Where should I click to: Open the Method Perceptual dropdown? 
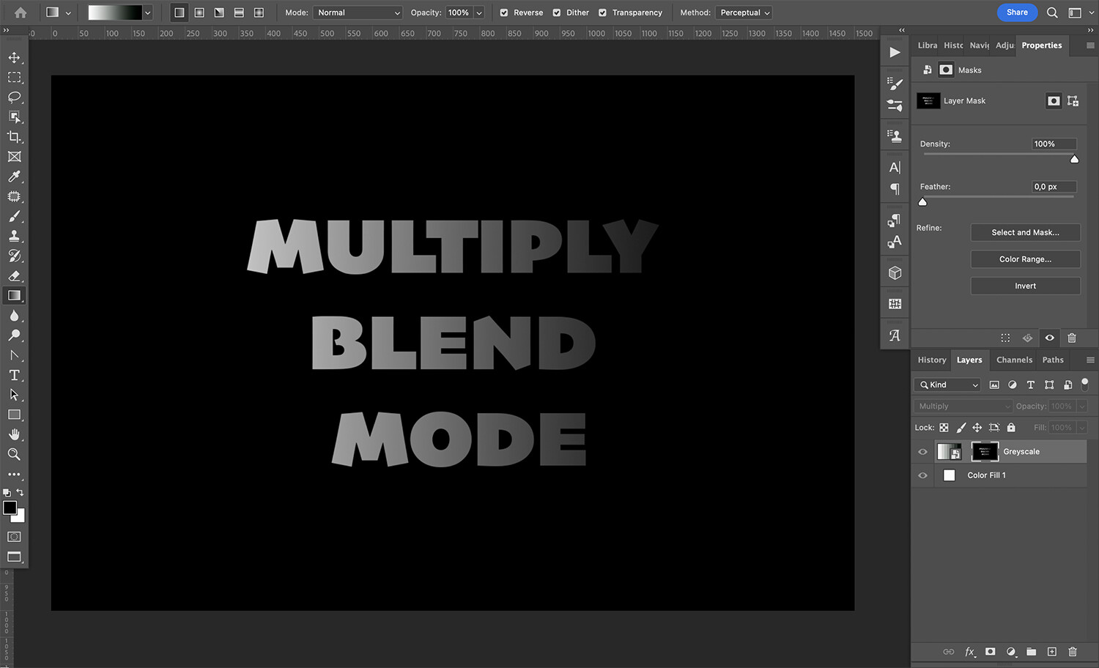point(744,12)
